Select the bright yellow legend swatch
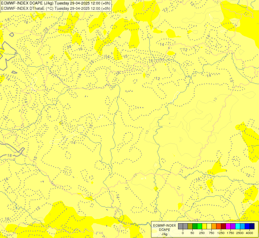259x238 pixels. pos(205,226)
